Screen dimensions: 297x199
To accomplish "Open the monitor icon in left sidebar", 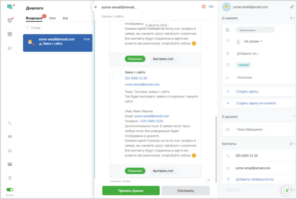I will (10, 34).
